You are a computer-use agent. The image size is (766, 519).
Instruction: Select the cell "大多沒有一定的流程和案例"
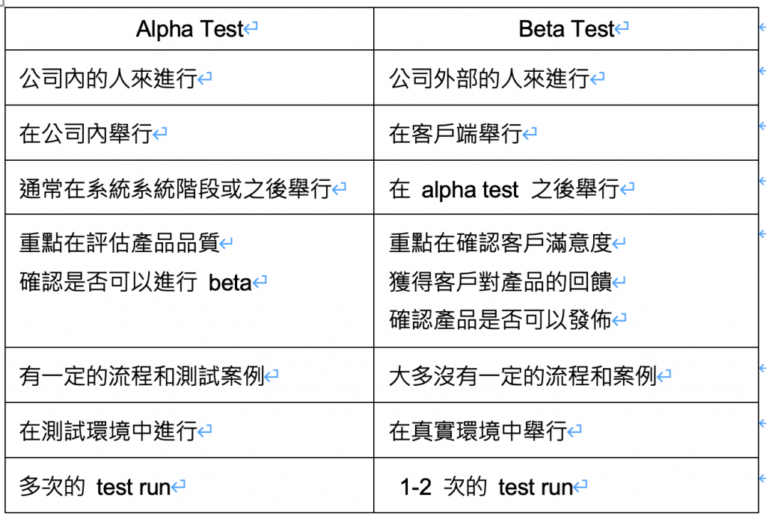coord(522,375)
